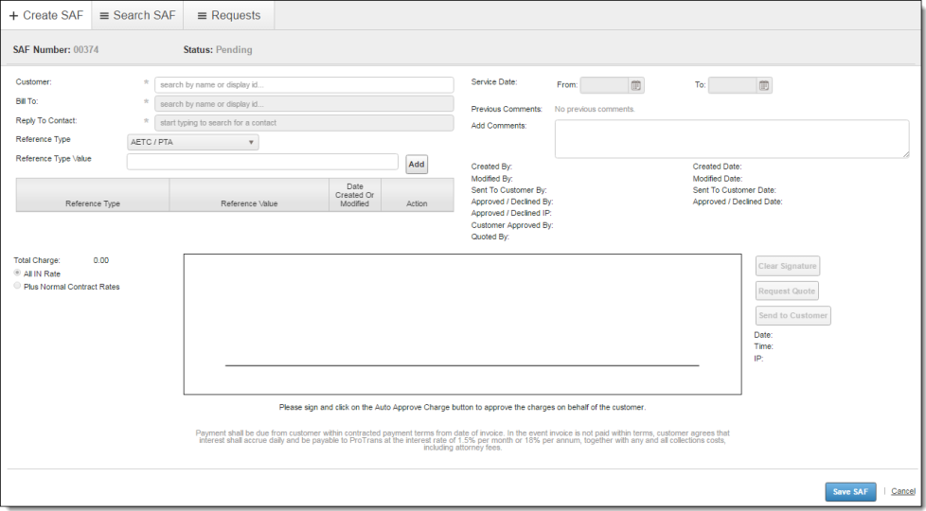The height and width of the screenshot is (511, 926).
Task: Open the To date calendar picker
Action: pyautogui.click(x=764, y=85)
